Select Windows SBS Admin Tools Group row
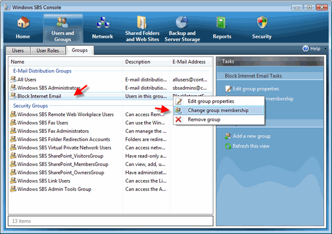332x234 pixels. [x=110, y=189]
